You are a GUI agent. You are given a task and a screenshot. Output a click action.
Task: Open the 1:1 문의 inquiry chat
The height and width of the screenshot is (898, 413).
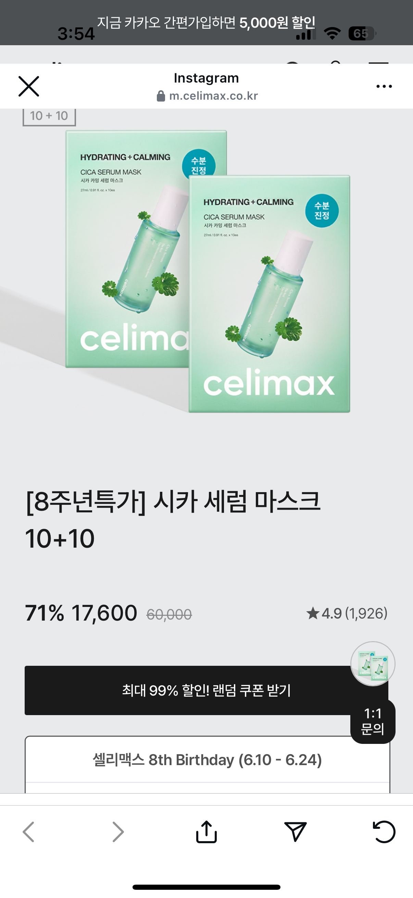pos(373,722)
